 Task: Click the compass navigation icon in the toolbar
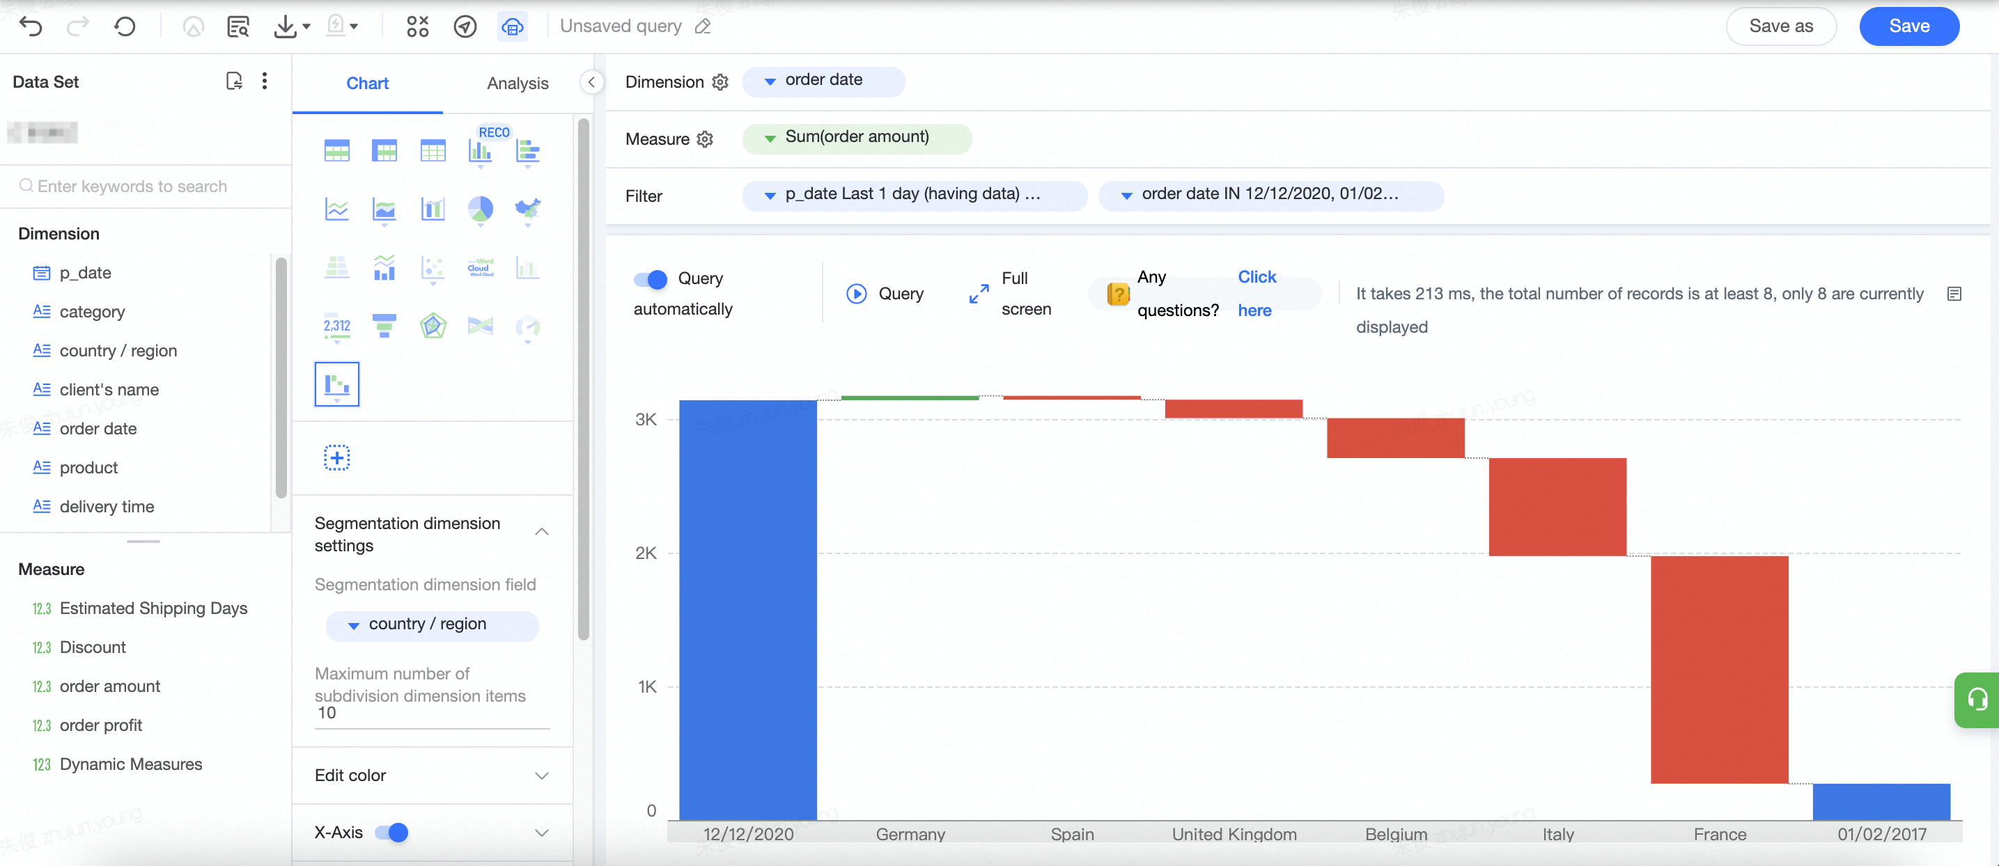point(465,26)
